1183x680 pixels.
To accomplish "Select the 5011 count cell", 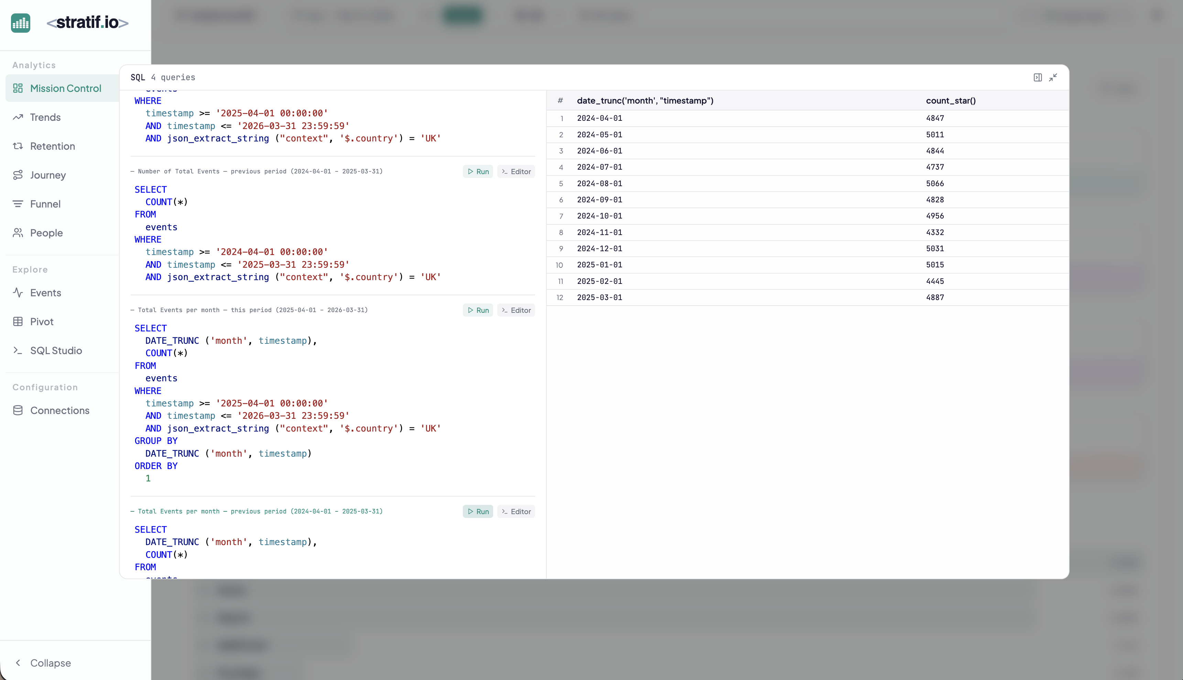I will [x=935, y=135].
